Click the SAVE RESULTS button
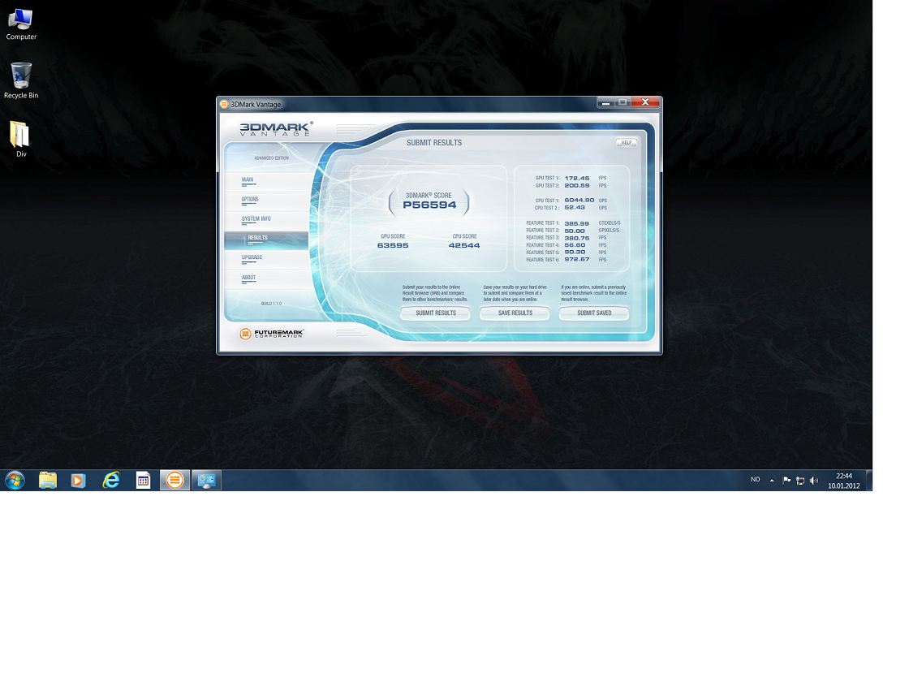Screen dimensions: 909x682 coord(515,313)
